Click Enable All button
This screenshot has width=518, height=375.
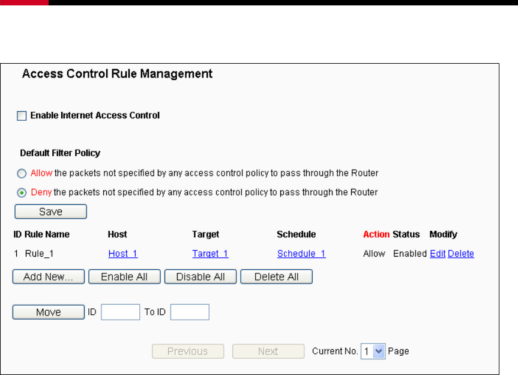click(x=124, y=277)
